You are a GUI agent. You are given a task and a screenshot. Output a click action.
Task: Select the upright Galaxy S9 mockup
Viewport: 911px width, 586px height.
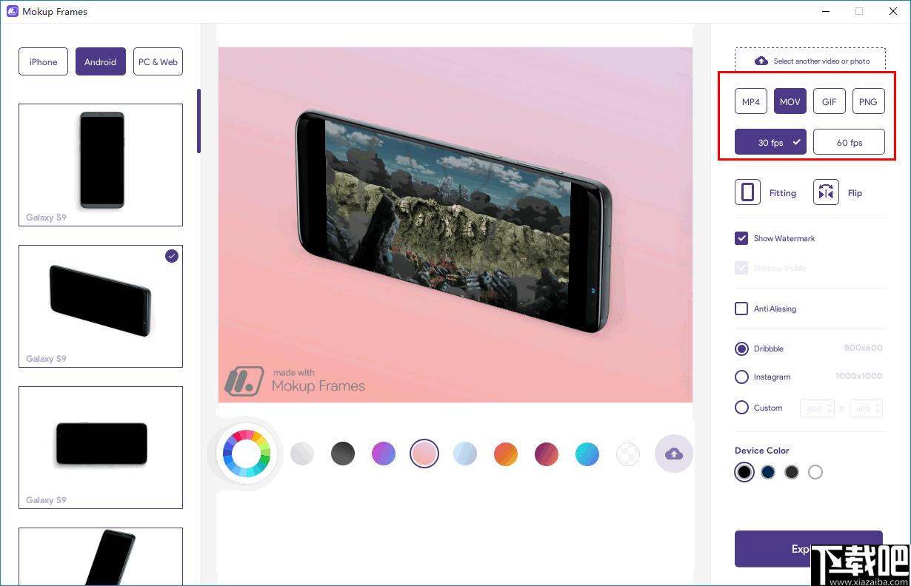pyautogui.click(x=101, y=165)
